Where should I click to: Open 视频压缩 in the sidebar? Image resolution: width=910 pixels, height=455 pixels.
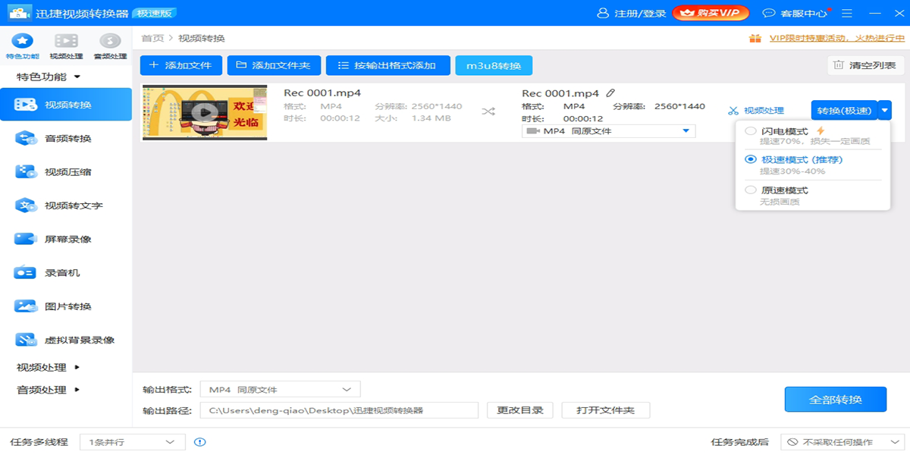67,172
